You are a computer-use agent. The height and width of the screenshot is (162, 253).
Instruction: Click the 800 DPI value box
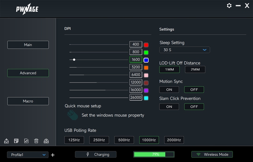pyautogui.click(x=136, y=52)
